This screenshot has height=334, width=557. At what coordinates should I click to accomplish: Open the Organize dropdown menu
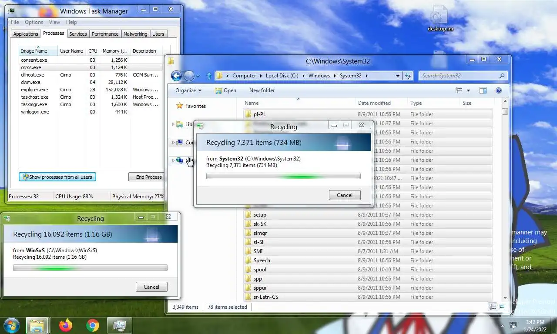[188, 90]
